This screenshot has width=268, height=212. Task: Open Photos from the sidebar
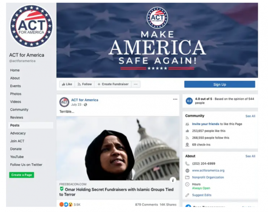point(16,94)
